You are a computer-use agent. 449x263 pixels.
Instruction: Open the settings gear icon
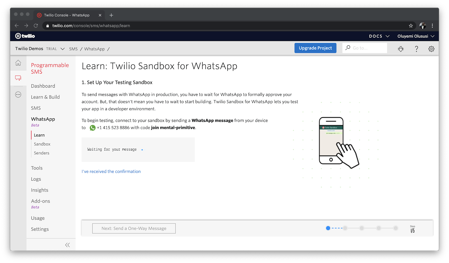(431, 49)
